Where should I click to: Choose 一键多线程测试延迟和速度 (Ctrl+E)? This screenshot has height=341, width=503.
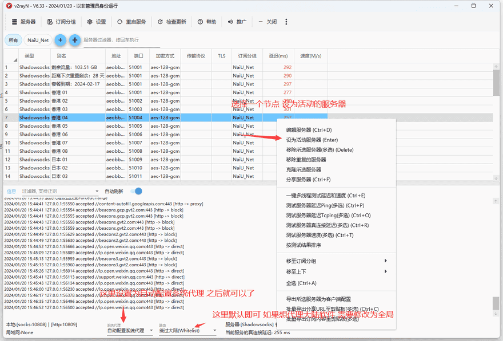coord(337,196)
